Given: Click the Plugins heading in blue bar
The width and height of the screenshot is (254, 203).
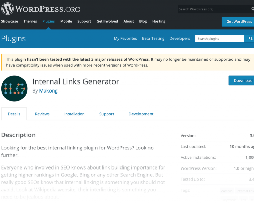Looking at the screenshot, I should (13, 39).
